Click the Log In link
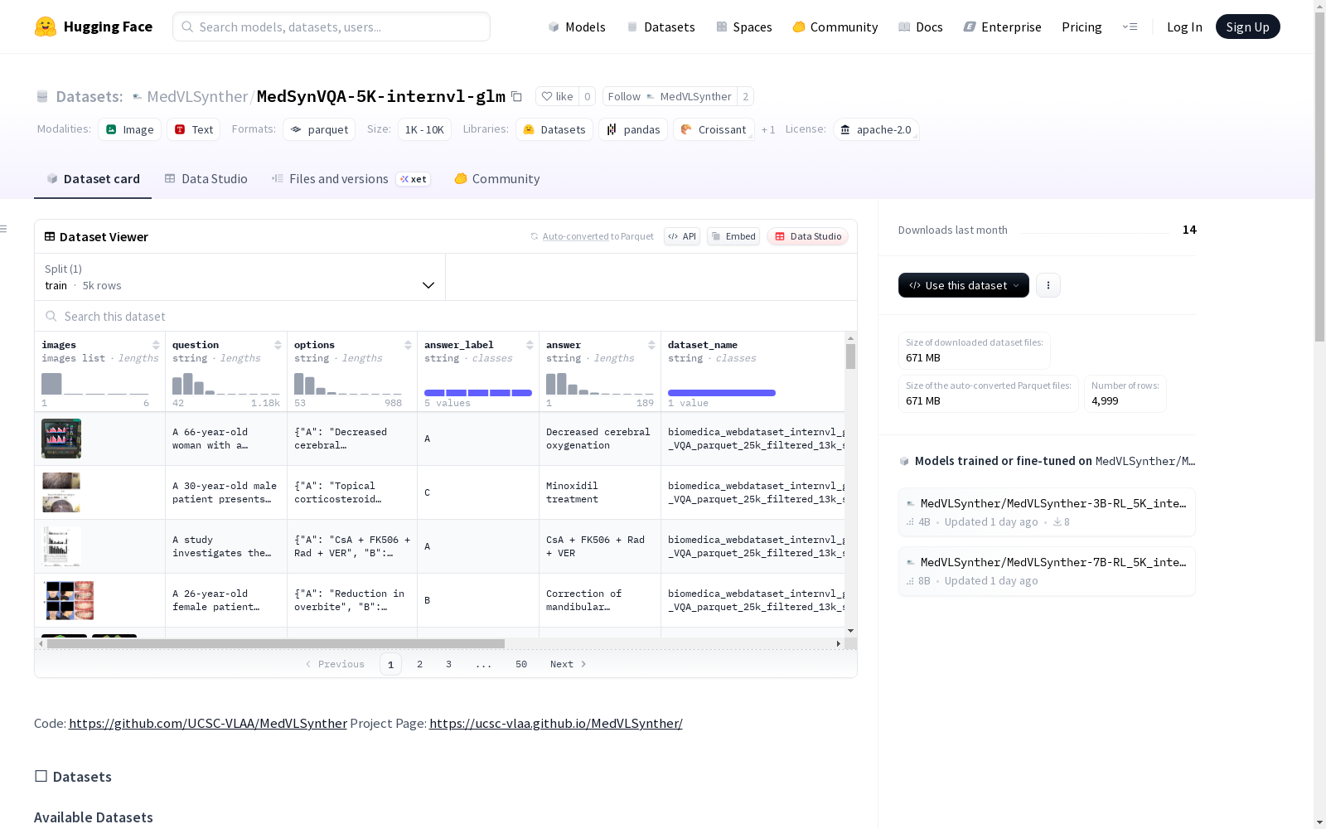The image size is (1326, 829). coord(1184,27)
